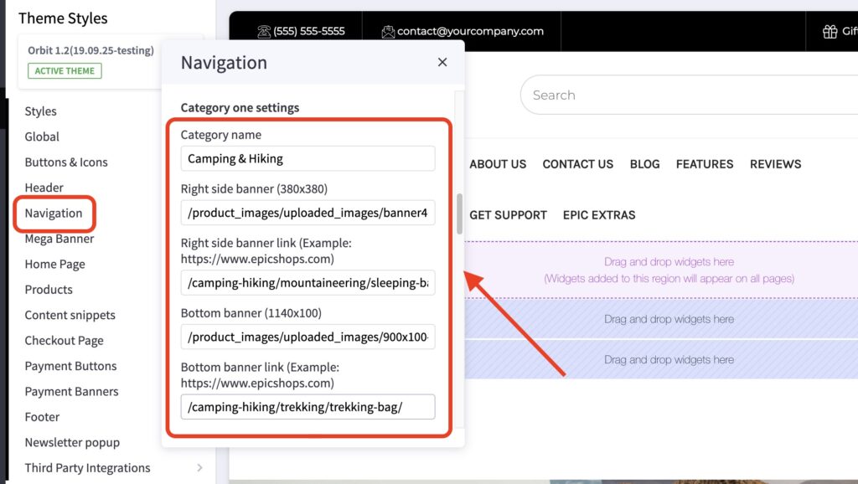The height and width of the screenshot is (484, 858).
Task: Open the Header settings section
Action: (44, 188)
